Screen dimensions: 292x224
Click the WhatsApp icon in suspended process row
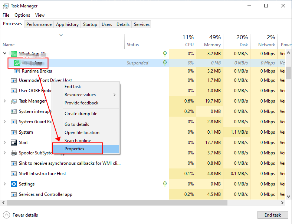(x=16, y=63)
